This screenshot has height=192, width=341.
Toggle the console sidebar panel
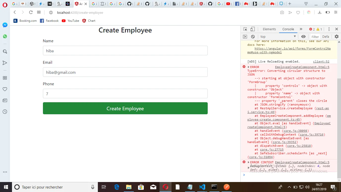245,36
